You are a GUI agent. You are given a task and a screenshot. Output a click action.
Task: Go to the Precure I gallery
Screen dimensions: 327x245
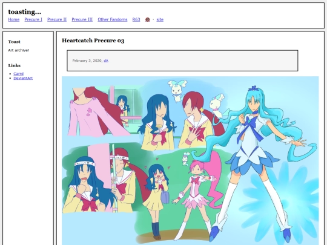tap(33, 19)
